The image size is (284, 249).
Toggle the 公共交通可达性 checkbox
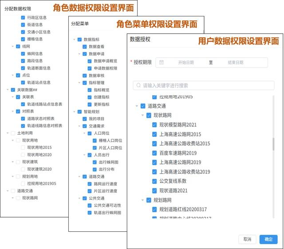90,206
